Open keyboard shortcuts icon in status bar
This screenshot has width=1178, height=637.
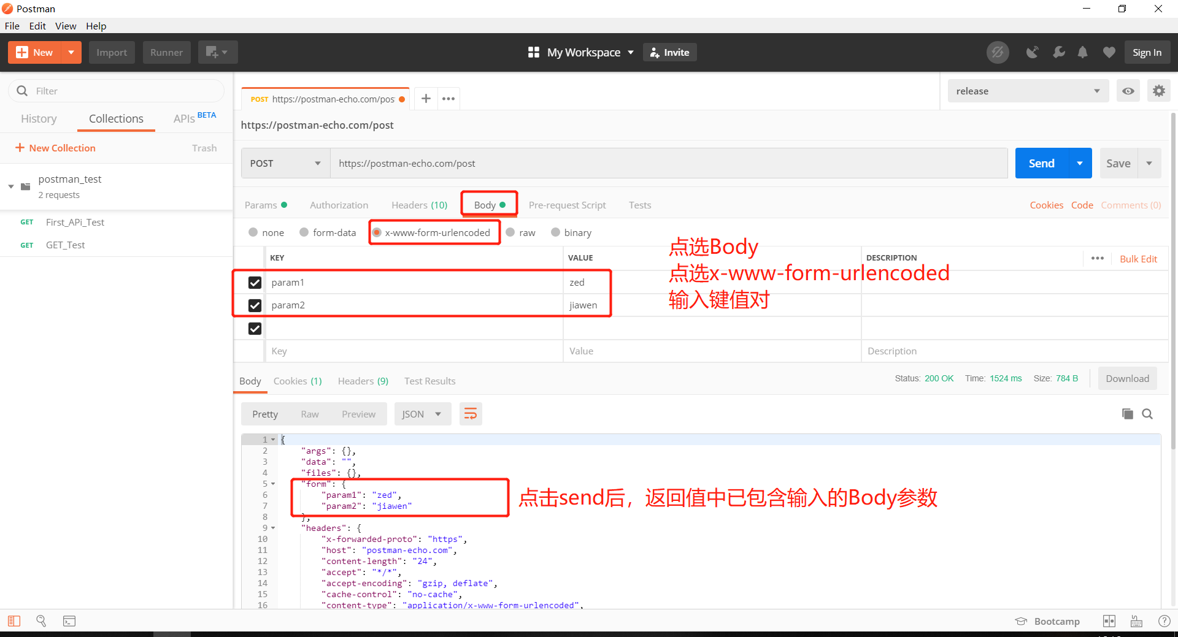(x=1136, y=621)
